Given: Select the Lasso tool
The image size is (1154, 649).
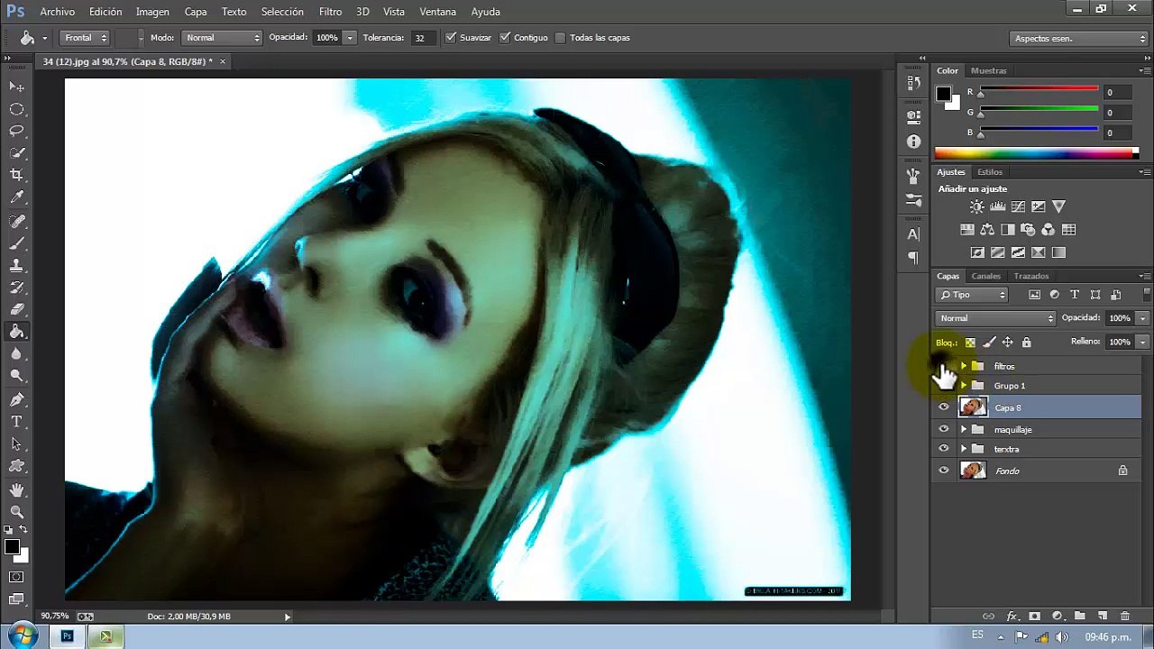Looking at the screenshot, I should click(16, 132).
